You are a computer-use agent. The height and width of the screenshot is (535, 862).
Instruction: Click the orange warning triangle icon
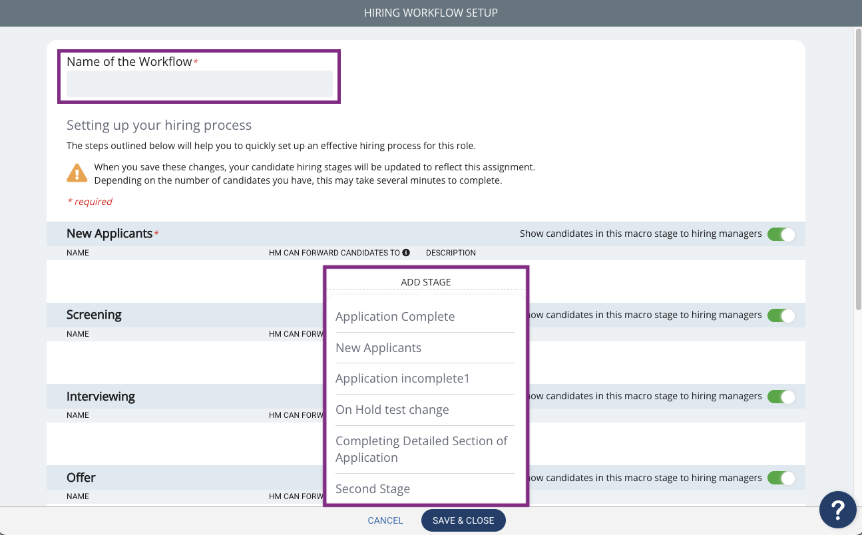[77, 173]
